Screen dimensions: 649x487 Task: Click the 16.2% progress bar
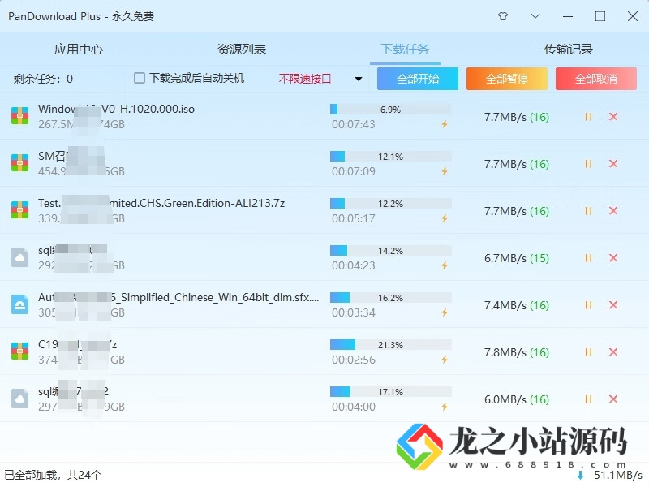coord(391,298)
